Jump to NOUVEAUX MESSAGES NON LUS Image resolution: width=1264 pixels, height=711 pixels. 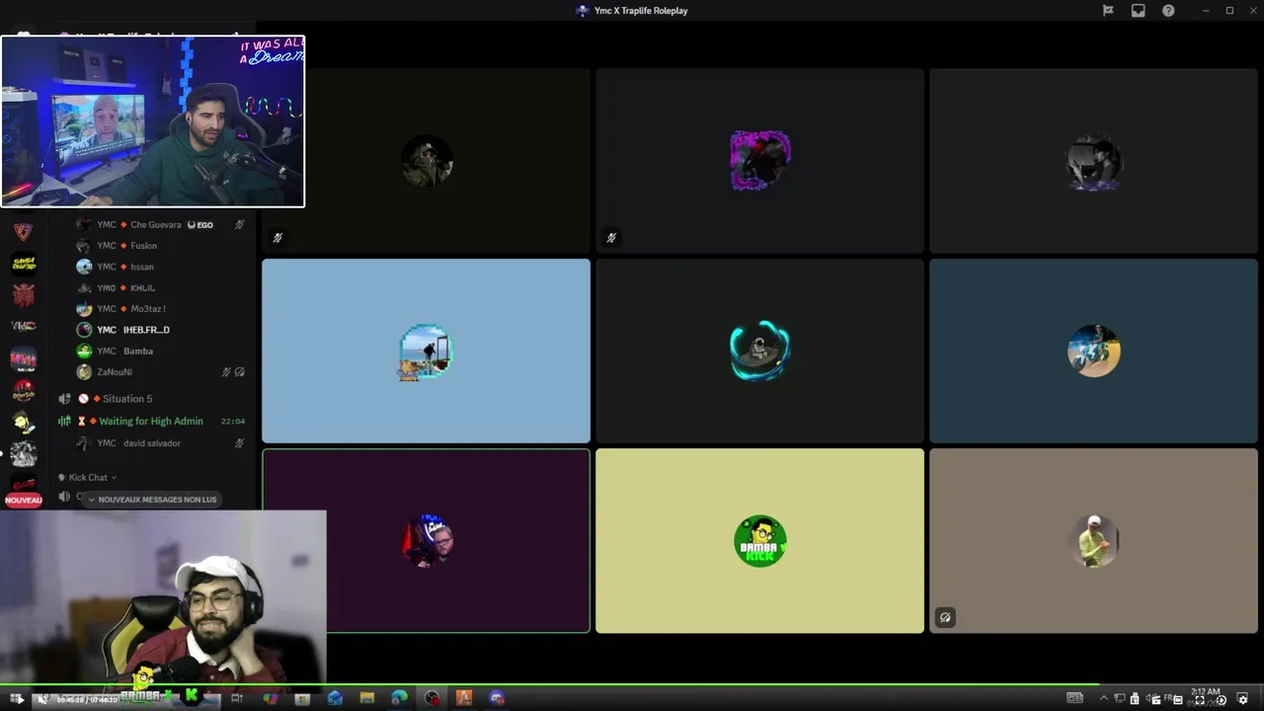[x=152, y=500]
